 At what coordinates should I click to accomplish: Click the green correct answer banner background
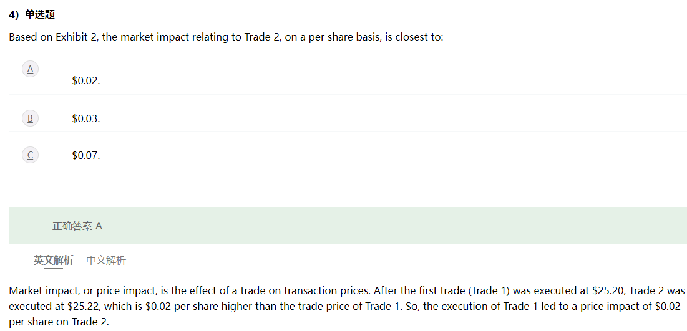coord(348,226)
